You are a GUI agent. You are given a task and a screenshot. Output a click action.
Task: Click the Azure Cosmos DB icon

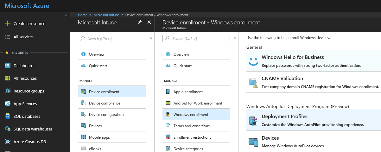[x=8, y=142]
